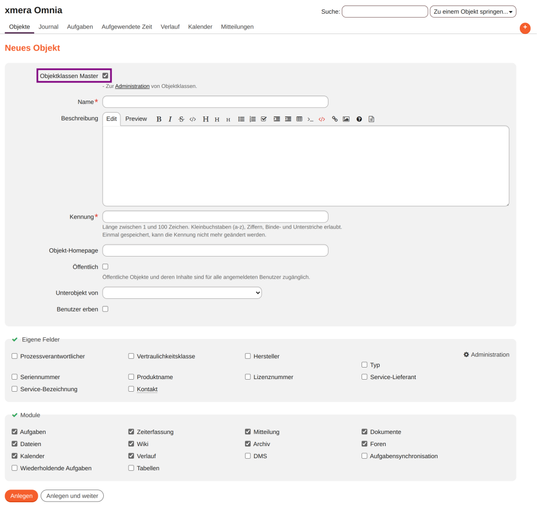Image resolution: width=539 pixels, height=506 pixels.
Task: Open the 'Unterobjekt von' dropdown
Action: click(x=182, y=293)
